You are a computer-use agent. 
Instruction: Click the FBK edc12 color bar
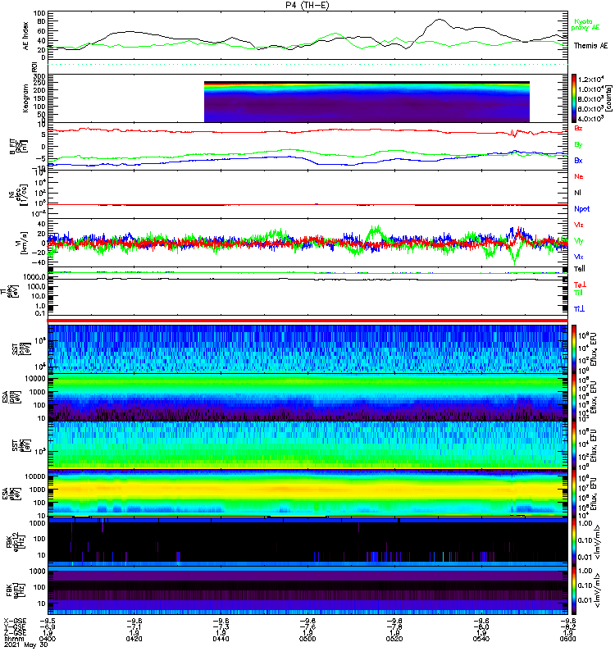[x=575, y=541]
